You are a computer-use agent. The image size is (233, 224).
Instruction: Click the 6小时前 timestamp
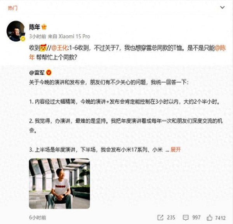pos(38,218)
